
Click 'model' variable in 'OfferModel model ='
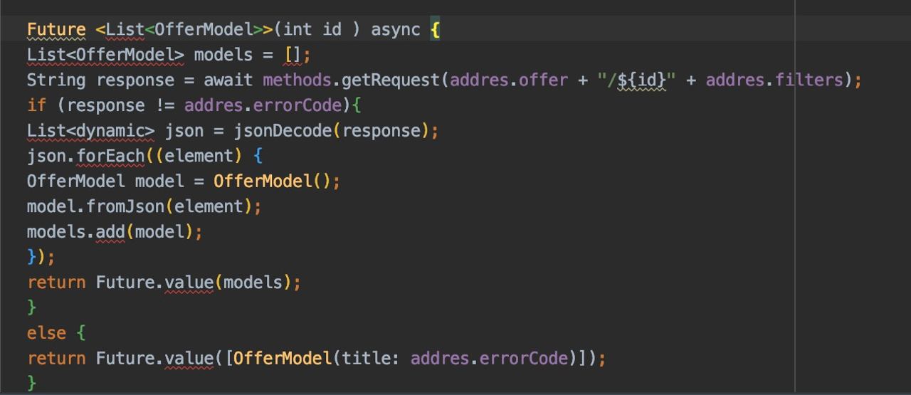point(159,181)
